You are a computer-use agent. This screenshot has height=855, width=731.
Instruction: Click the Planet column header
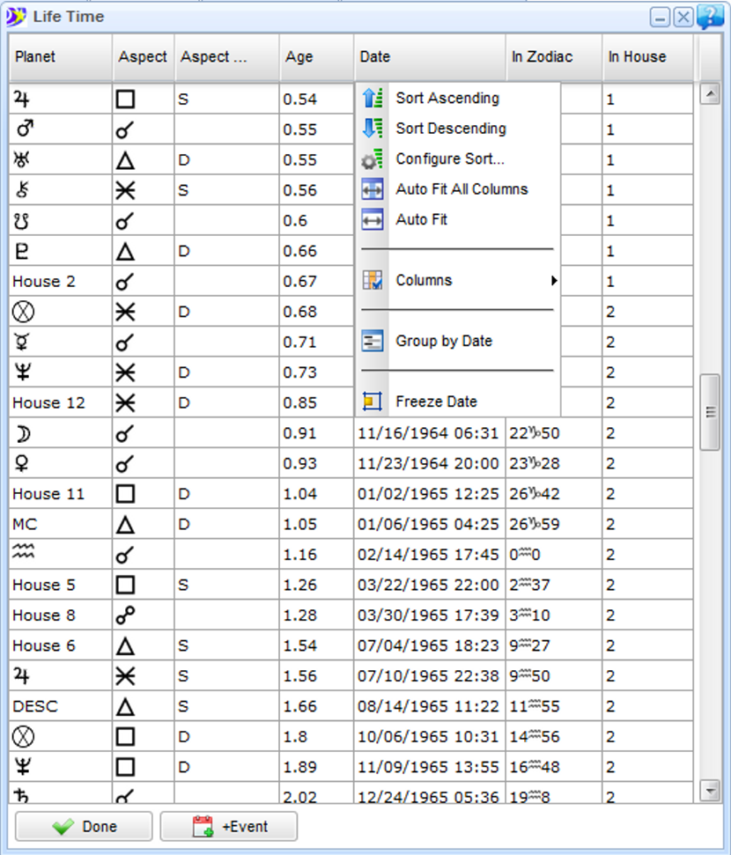[x=60, y=57]
